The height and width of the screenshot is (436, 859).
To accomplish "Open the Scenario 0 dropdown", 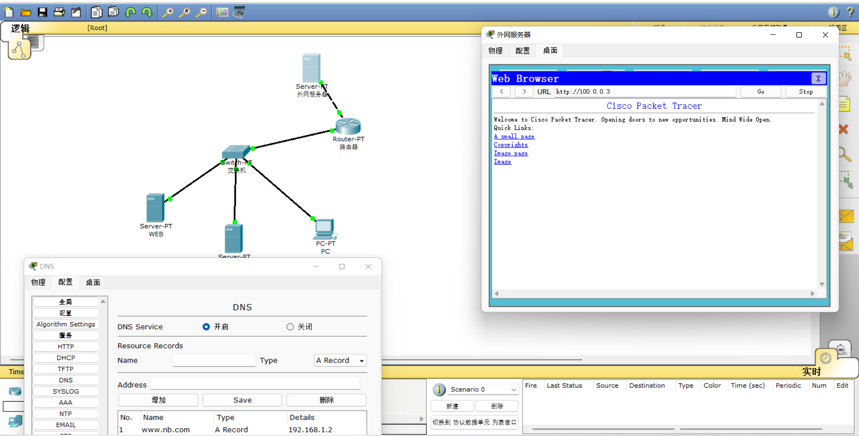I will [x=484, y=389].
